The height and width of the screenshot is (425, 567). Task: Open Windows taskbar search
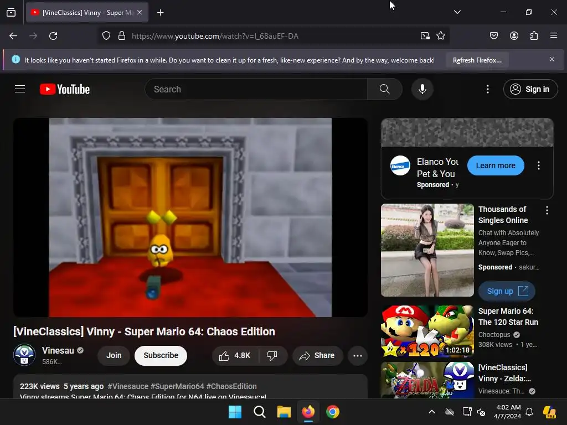pos(260,412)
